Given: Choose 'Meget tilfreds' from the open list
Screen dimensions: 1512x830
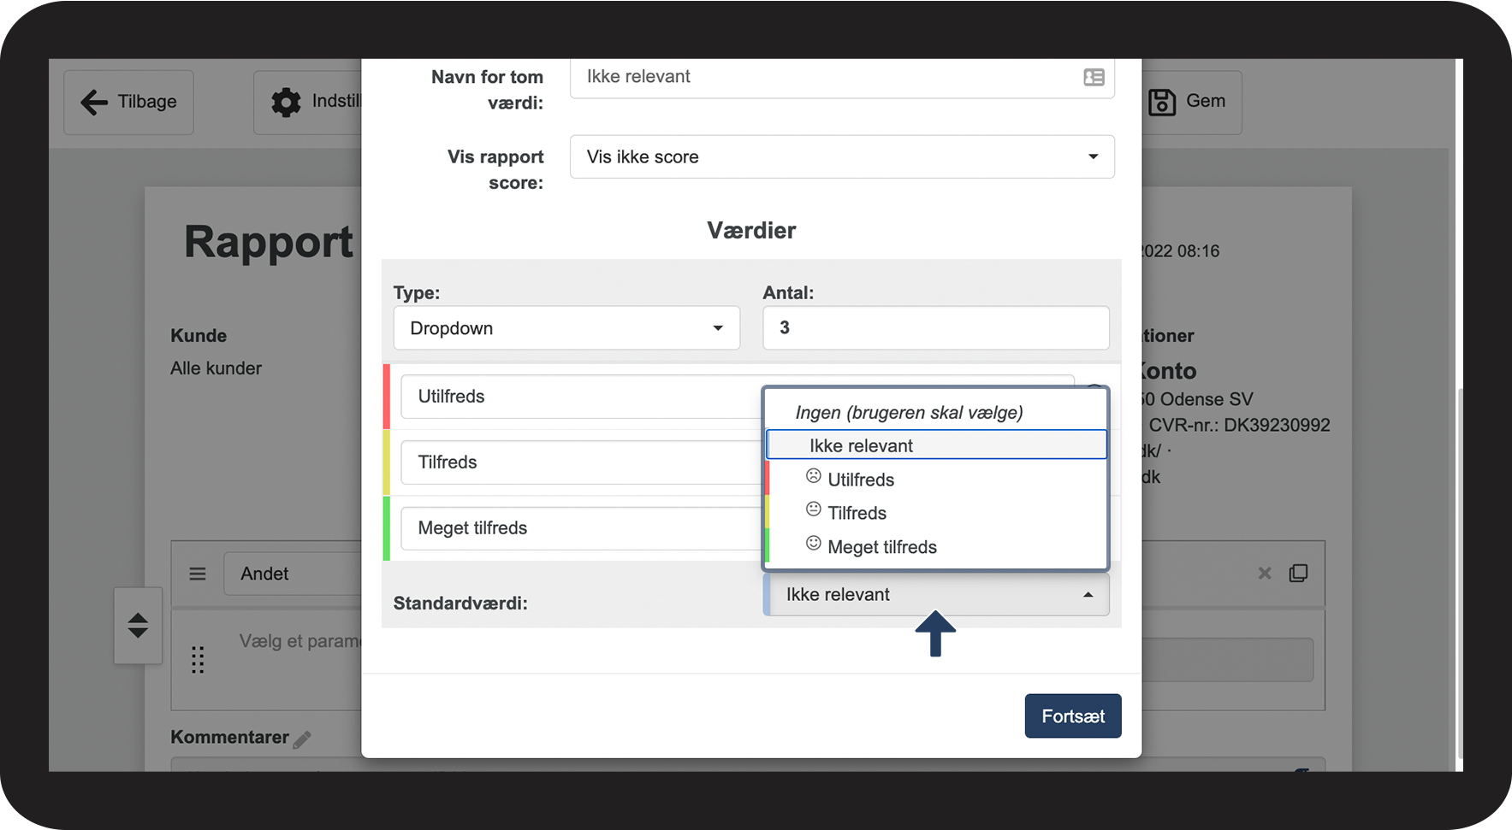Looking at the screenshot, I should [x=881, y=547].
